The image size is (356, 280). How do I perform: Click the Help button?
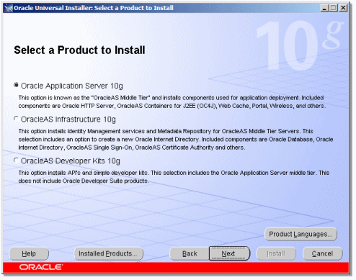[x=29, y=253]
